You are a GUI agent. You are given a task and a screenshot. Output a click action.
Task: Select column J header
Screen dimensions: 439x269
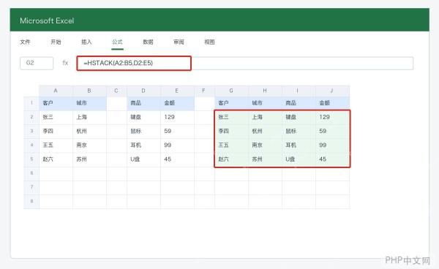(332, 91)
